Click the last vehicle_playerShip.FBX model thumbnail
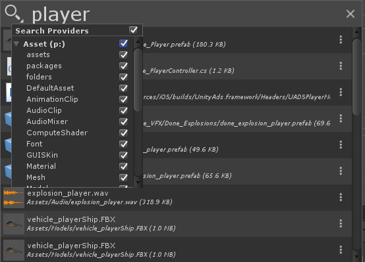Screen dimensions: 365x262 tap(14, 250)
